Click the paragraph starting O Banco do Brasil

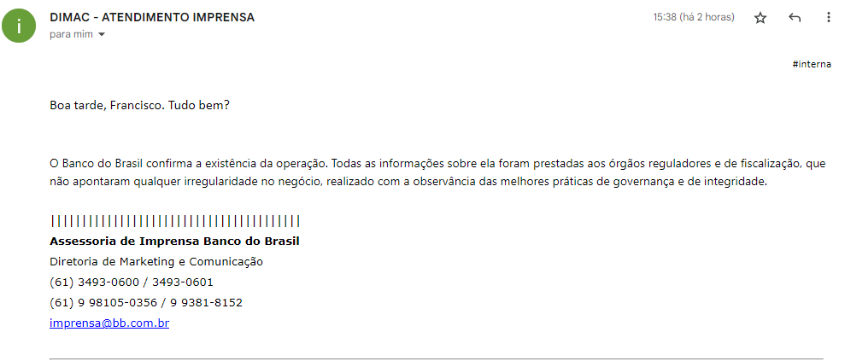[437, 172]
